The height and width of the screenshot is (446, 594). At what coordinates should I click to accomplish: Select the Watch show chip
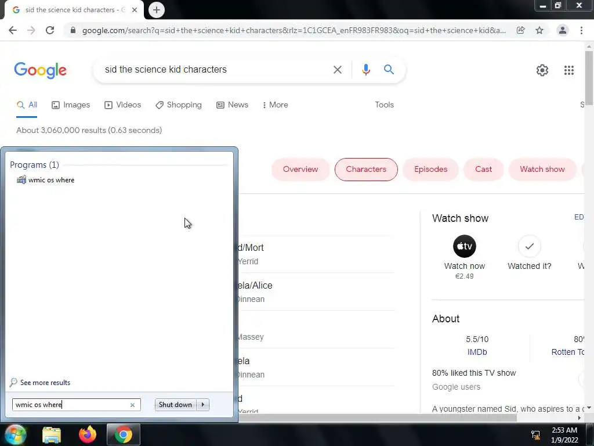(542, 170)
